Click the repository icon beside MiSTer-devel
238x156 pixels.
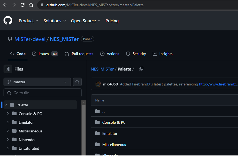pos(10,39)
